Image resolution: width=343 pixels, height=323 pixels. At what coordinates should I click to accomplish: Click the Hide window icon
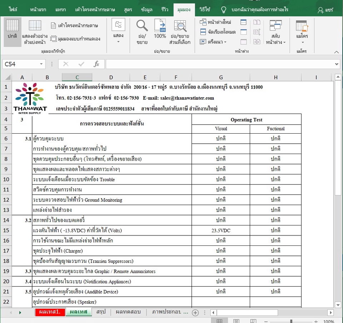click(243, 32)
